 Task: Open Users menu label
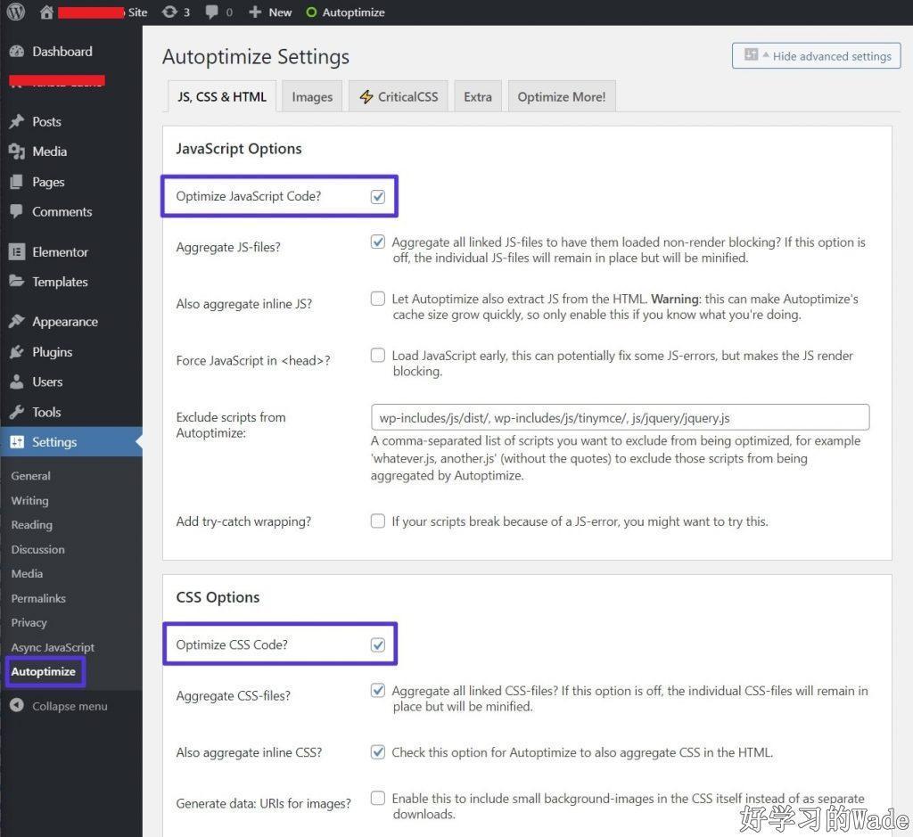click(47, 382)
